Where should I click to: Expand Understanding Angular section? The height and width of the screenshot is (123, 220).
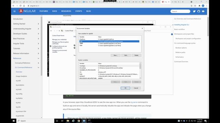(x=38, y=29)
